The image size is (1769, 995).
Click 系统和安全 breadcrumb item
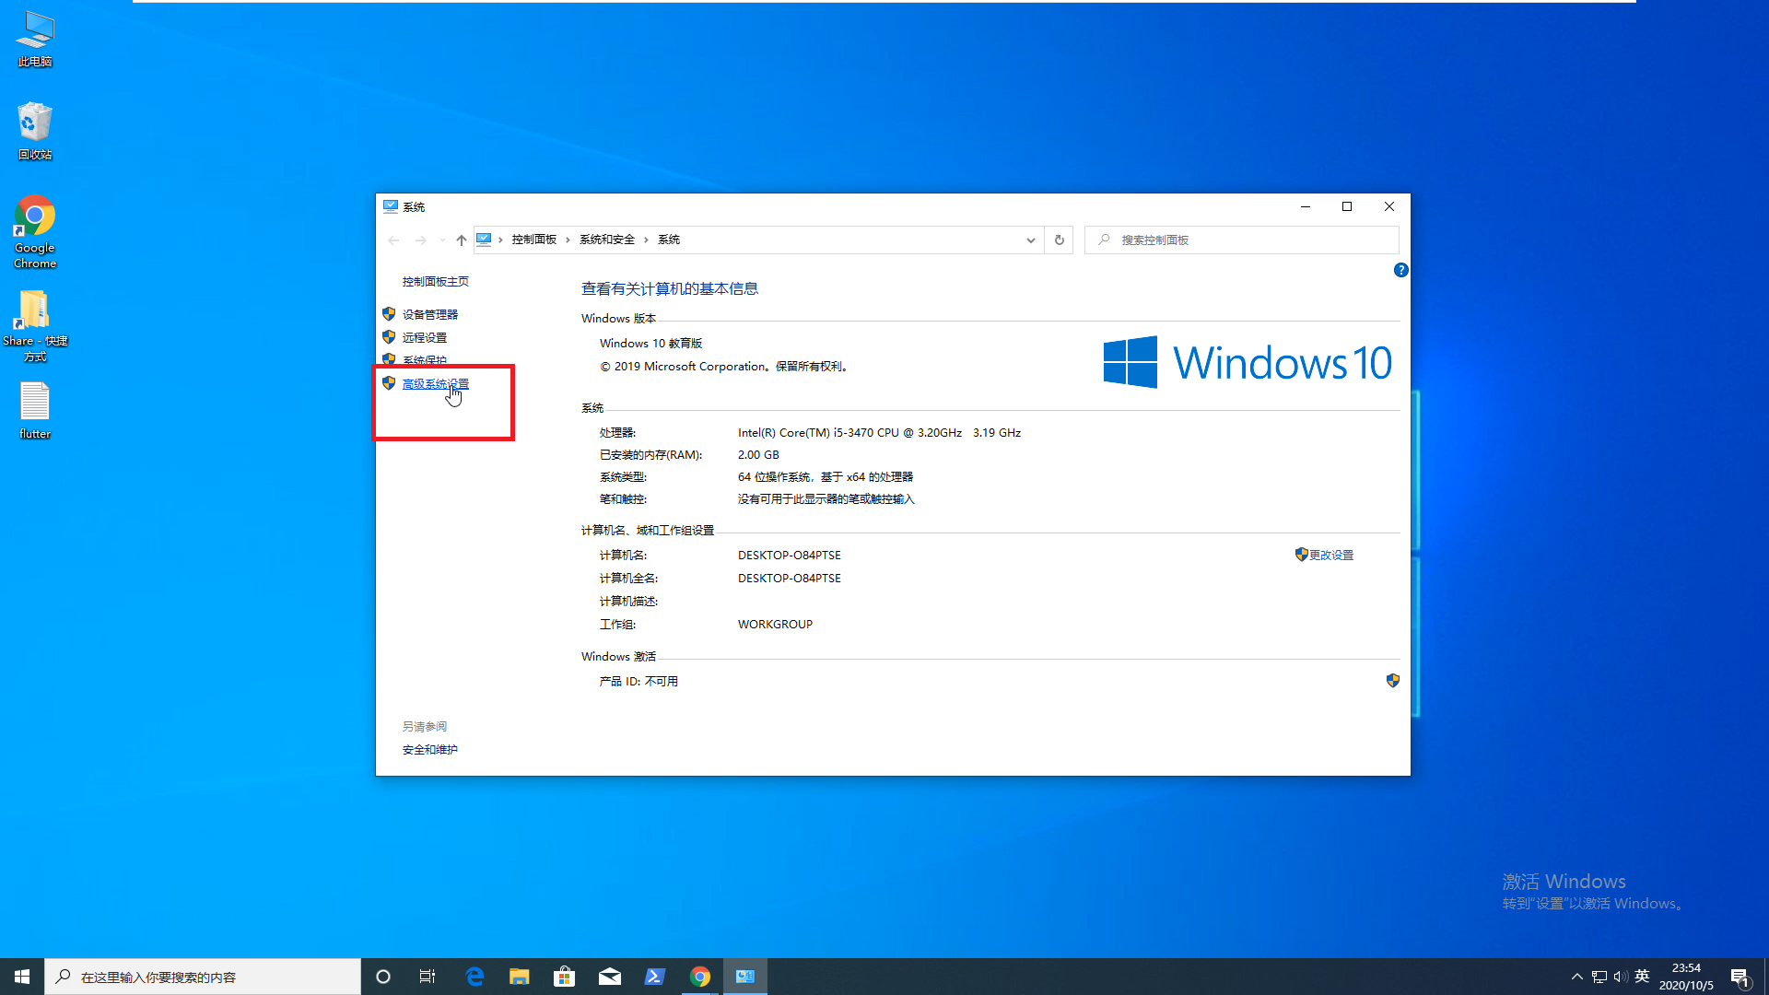tap(606, 240)
